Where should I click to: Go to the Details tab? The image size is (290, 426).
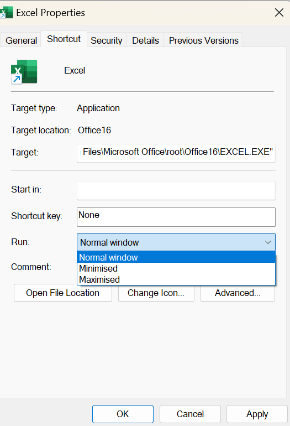coord(145,40)
